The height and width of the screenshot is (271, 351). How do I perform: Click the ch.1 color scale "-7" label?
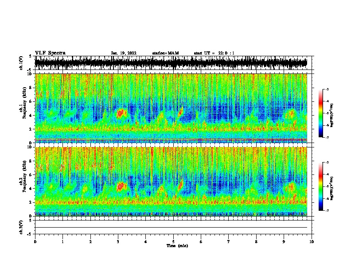(x=327, y=137)
